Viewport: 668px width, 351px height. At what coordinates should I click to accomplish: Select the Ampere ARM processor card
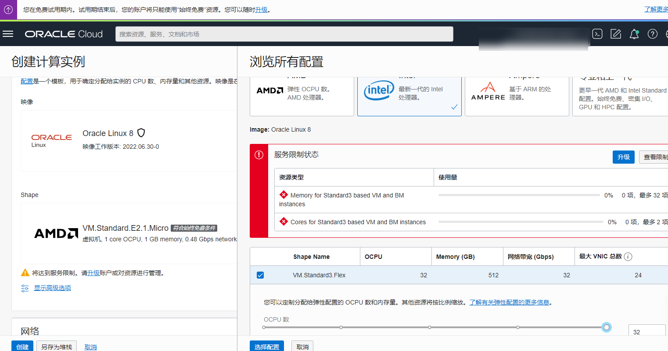[517, 96]
